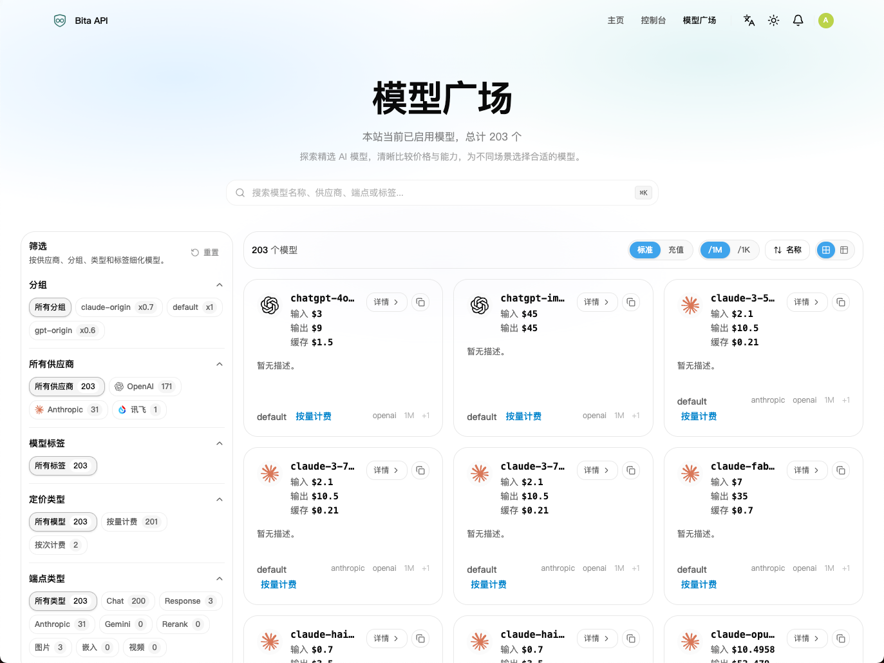Select the 嵌入 0 endpoint chip
The image size is (884, 663).
click(97, 648)
